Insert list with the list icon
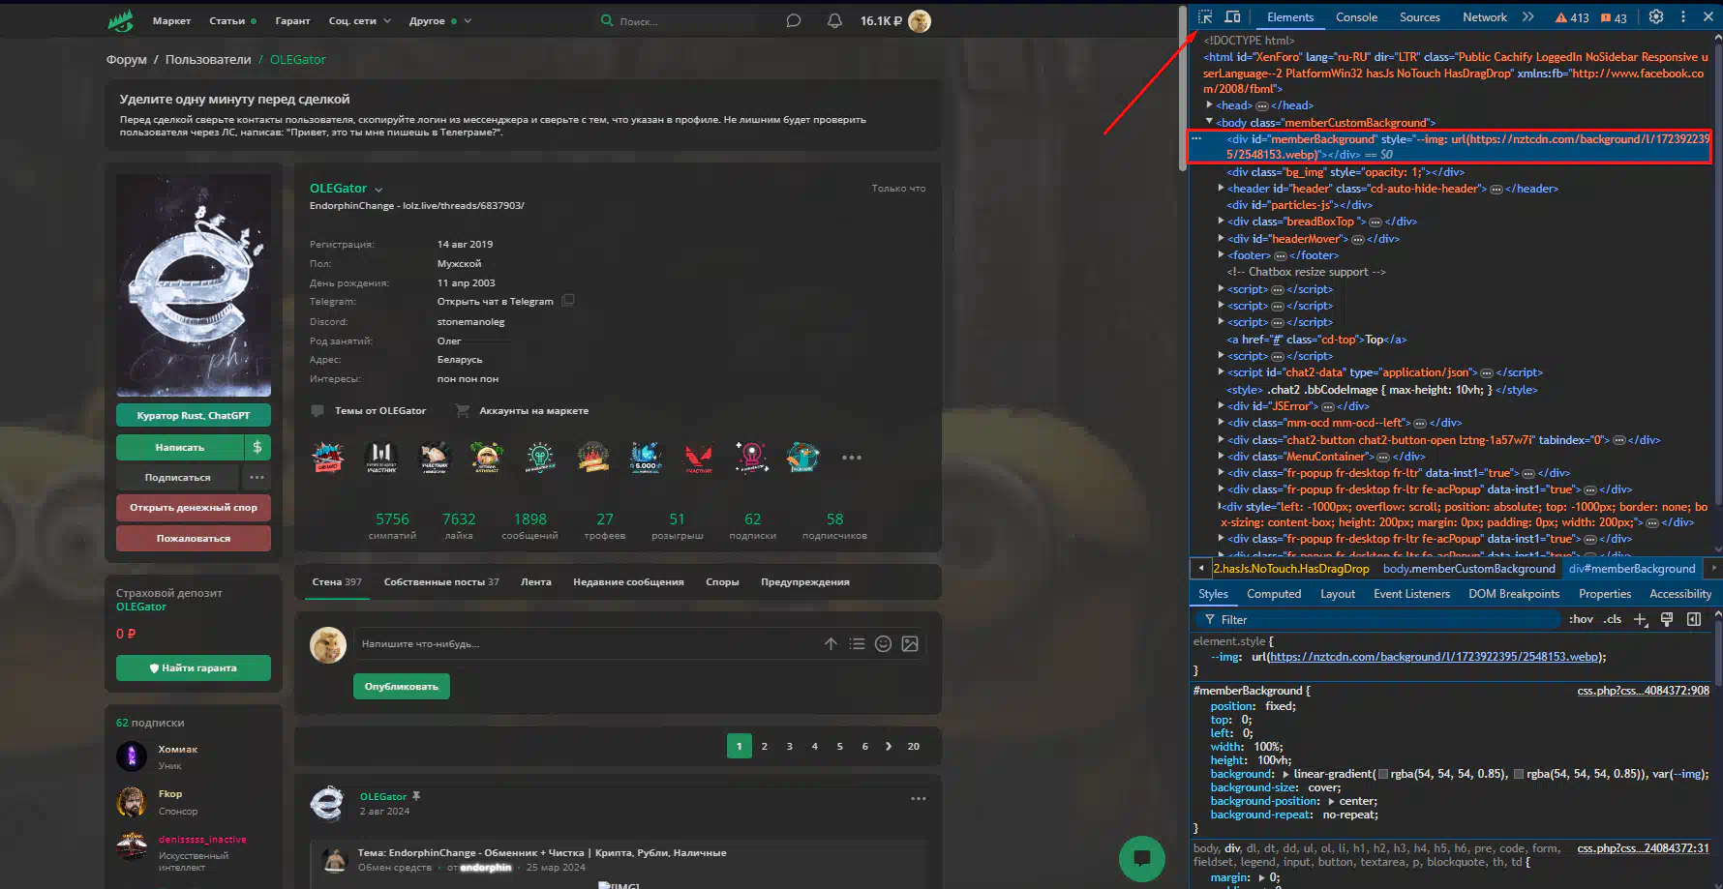The image size is (1723, 889). (857, 644)
